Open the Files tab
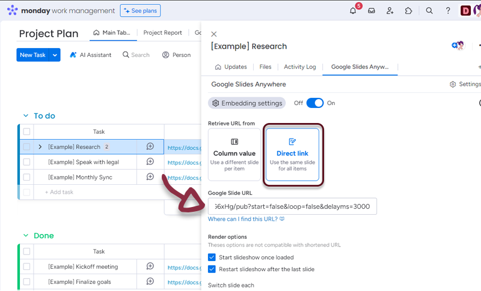Screen dimensions: 481x291 point(265,67)
